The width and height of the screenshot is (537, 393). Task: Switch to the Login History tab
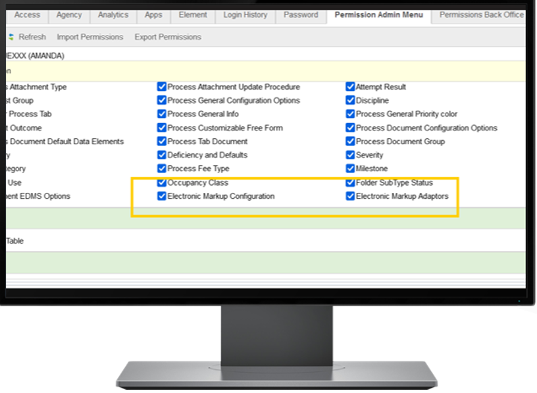(x=245, y=15)
